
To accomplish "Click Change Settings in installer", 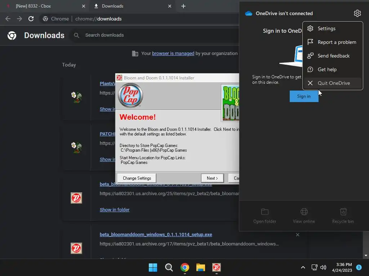I will tap(137, 178).
